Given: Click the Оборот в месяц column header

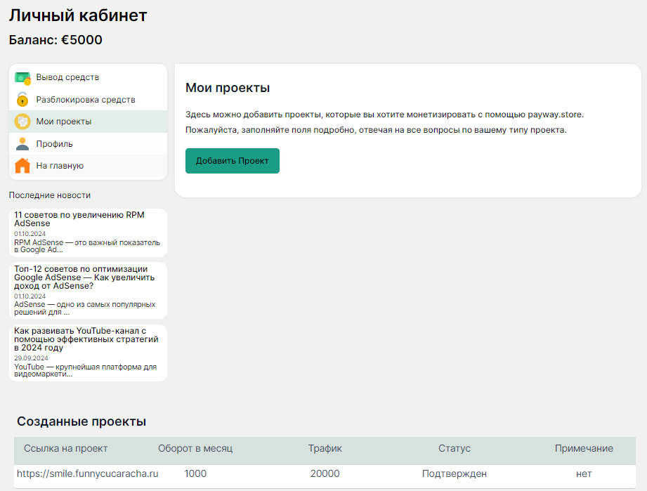Looking at the screenshot, I should point(195,448).
